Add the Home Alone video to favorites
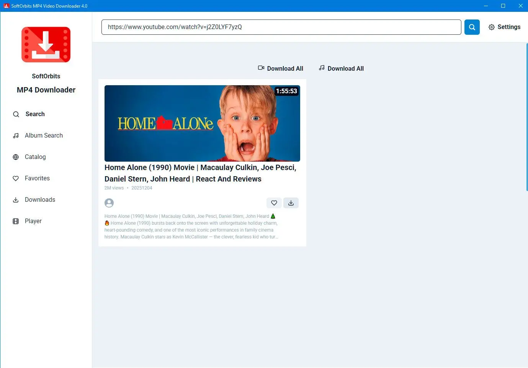The image size is (528, 368). pos(274,203)
